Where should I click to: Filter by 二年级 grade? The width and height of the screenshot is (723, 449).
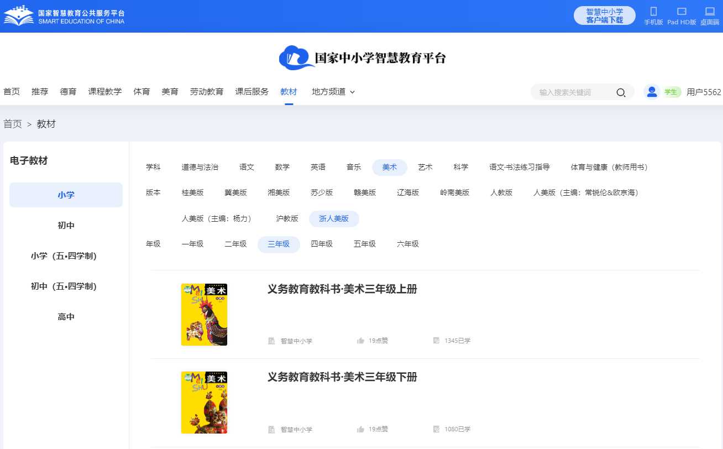[235, 244]
